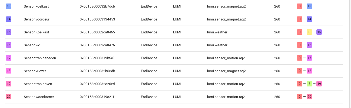
Task: Click address 0x00158d000319c21f
Action: 97,97
